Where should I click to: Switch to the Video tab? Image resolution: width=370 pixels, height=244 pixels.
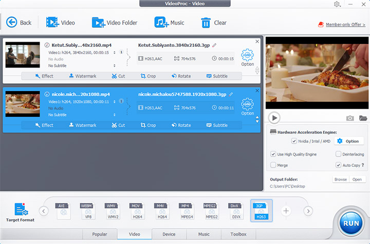coord(135,234)
